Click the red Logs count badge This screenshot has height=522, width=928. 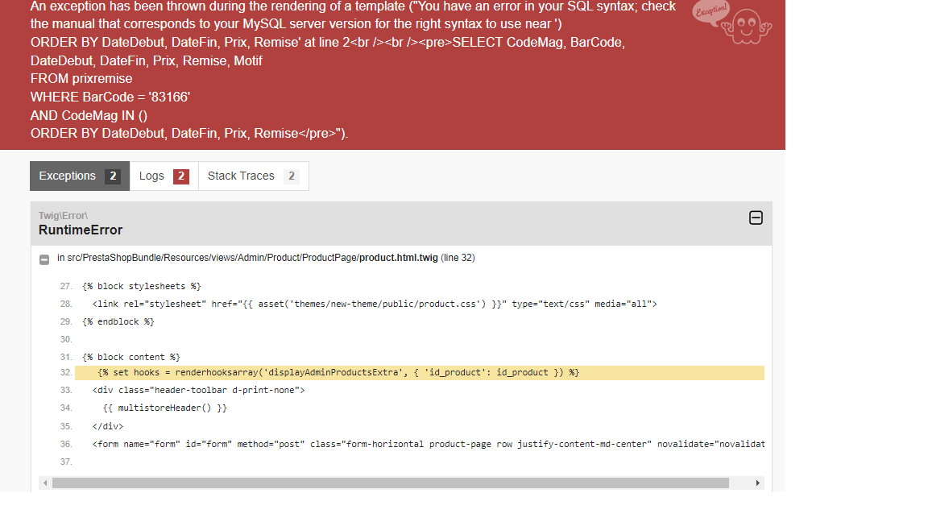[181, 176]
